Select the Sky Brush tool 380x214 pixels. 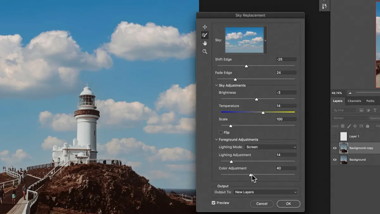point(205,35)
